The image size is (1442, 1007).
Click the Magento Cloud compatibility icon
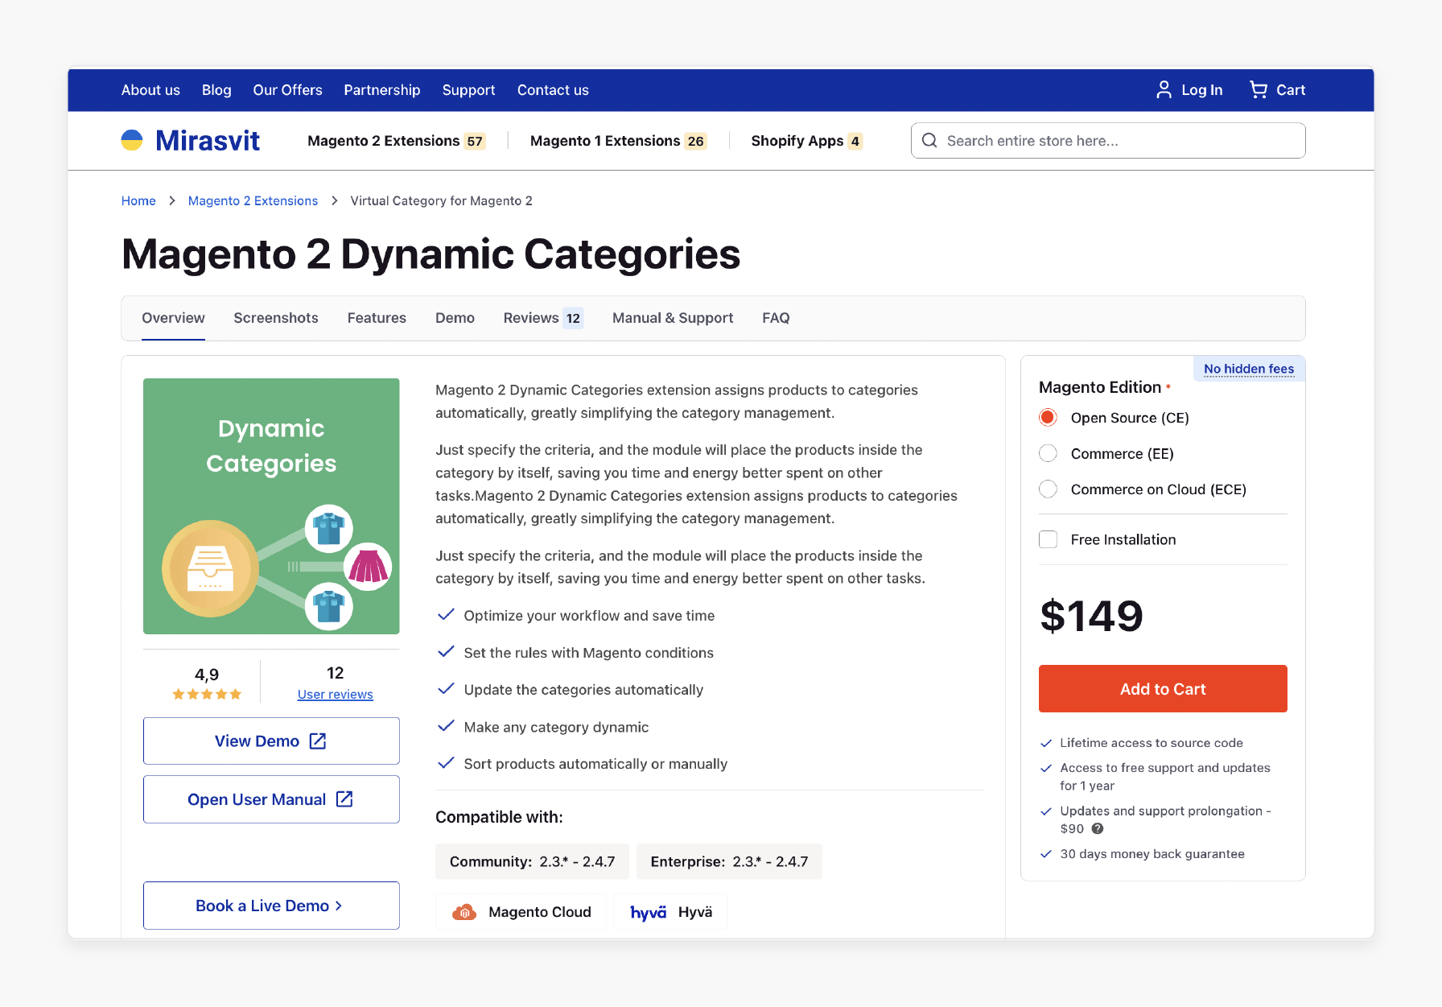(x=465, y=911)
